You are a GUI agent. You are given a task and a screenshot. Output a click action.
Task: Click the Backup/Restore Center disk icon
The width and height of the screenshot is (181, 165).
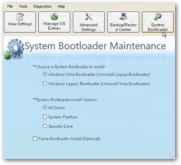pos(123,17)
